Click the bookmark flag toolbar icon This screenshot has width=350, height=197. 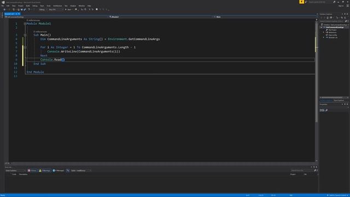tap(97, 9)
